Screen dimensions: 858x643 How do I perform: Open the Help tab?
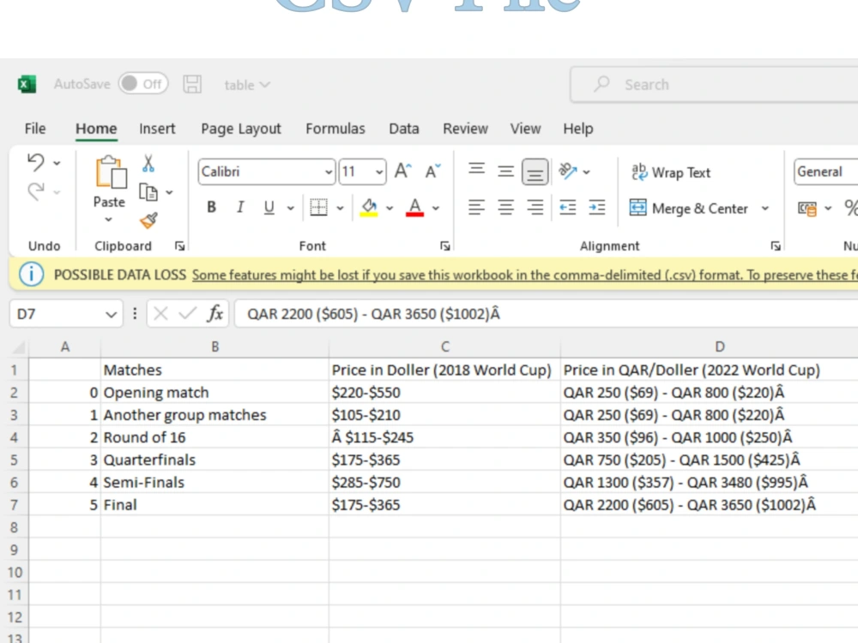[x=577, y=129]
